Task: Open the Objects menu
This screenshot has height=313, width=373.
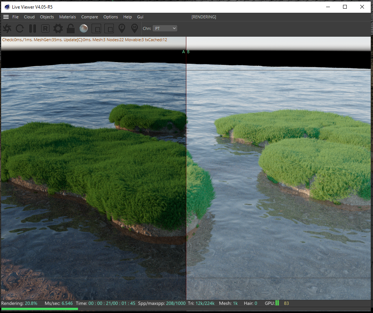Action: coord(47,17)
